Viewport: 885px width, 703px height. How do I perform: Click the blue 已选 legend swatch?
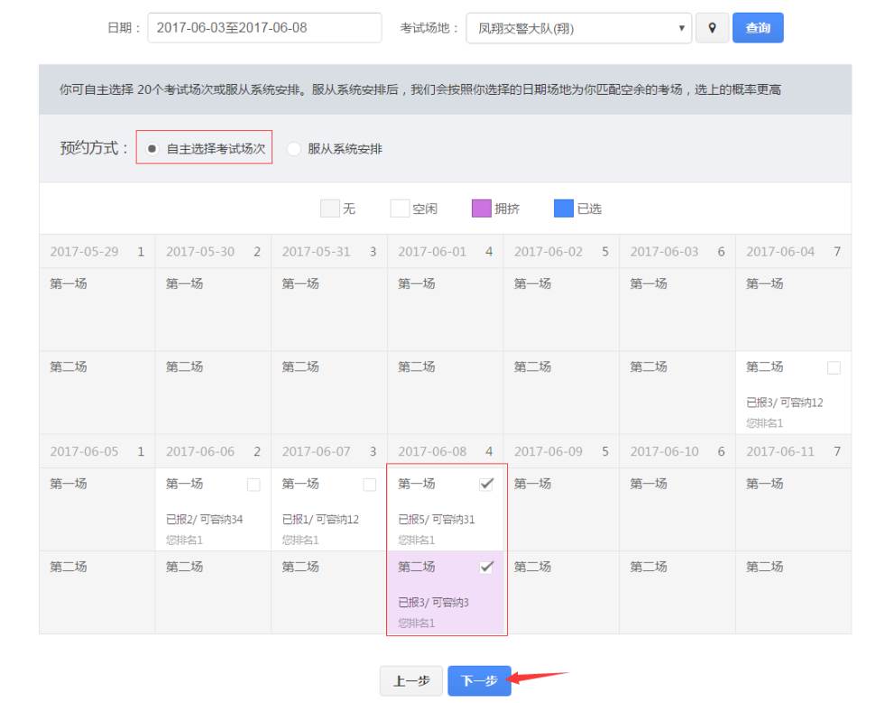(563, 208)
